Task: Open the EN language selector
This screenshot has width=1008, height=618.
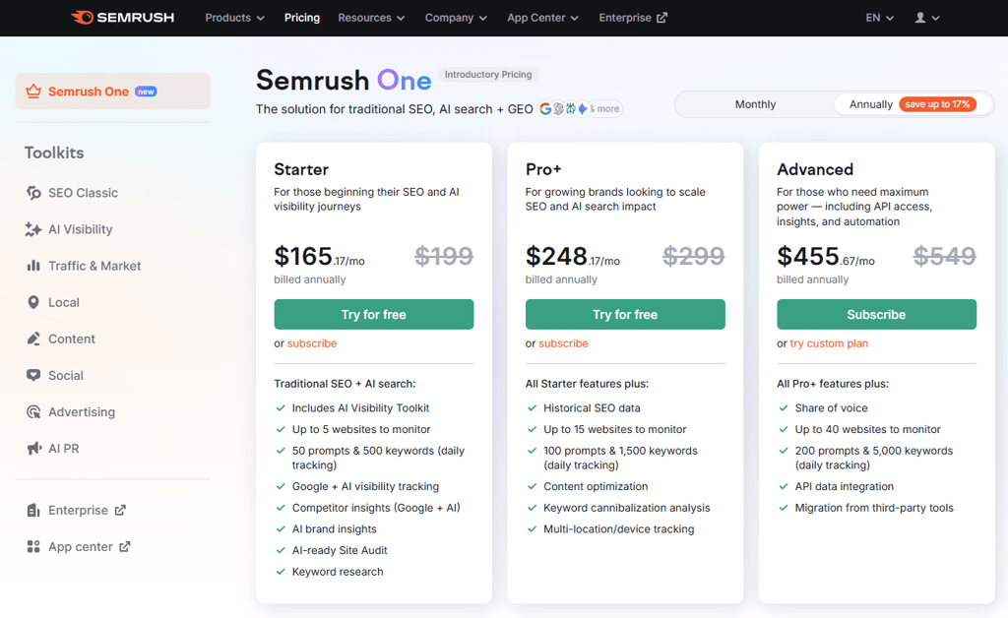Action: pos(879,18)
